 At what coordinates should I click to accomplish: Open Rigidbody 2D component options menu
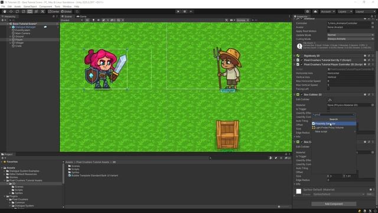pos(373,56)
